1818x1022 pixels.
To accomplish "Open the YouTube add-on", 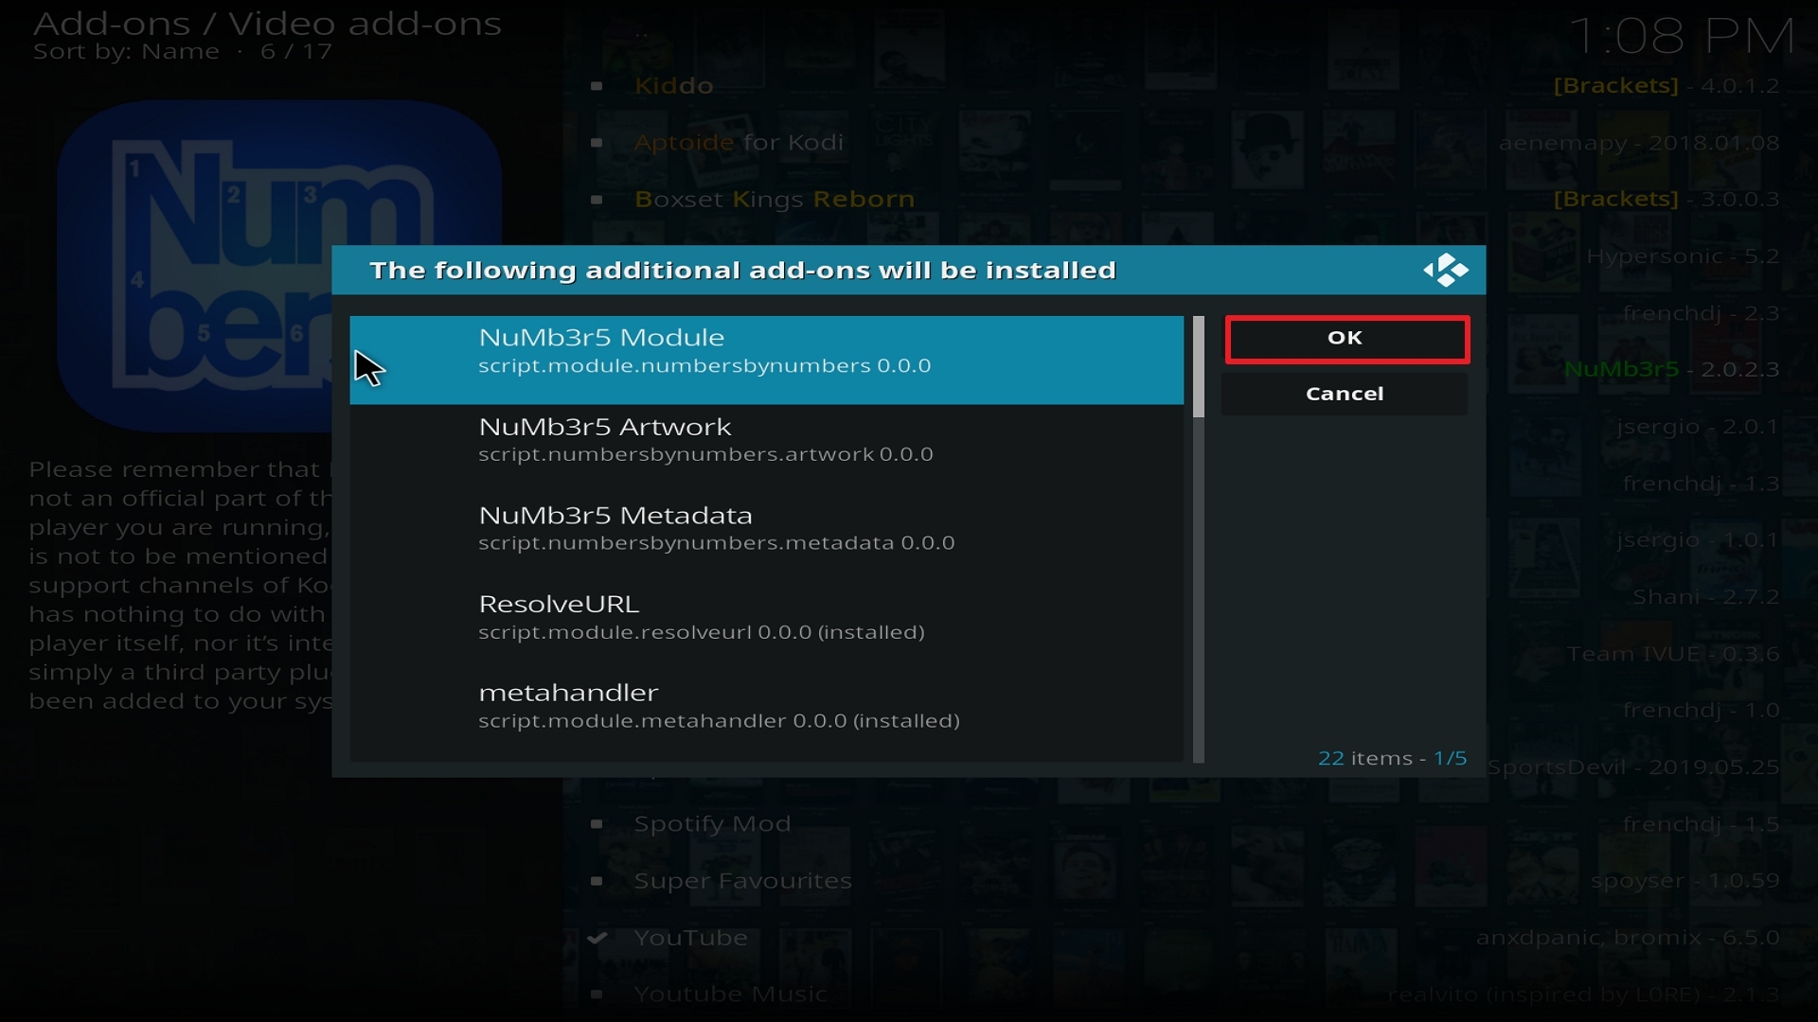I will [690, 938].
